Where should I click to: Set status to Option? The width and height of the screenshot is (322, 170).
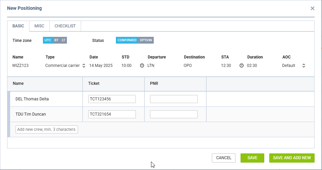[146, 40]
